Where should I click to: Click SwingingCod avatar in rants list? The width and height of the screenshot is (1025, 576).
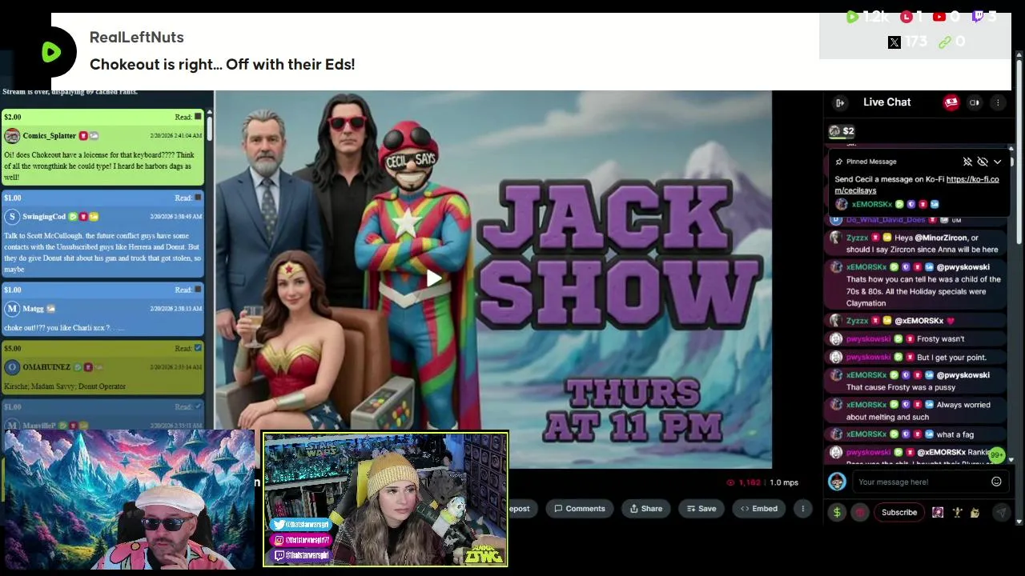pos(12,216)
